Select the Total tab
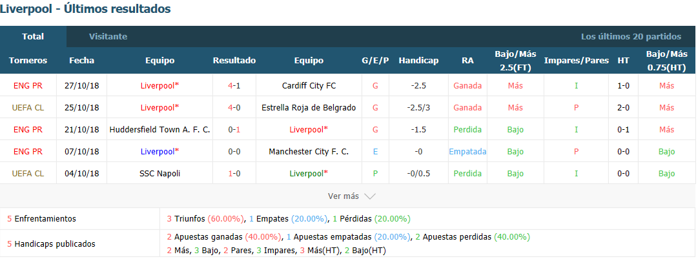 click(34, 36)
